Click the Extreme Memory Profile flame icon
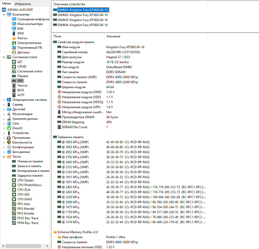The image size is (259, 249). (x=55, y=232)
